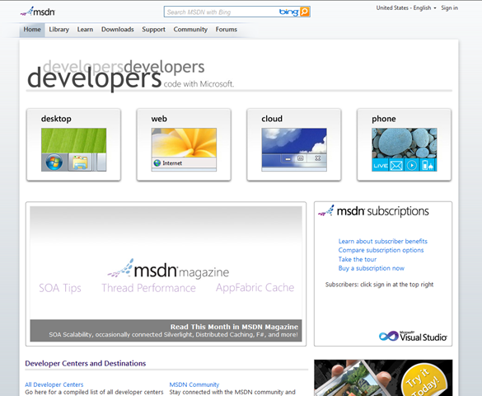Open the Downloads tab
482x396 pixels.
(118, 30)
